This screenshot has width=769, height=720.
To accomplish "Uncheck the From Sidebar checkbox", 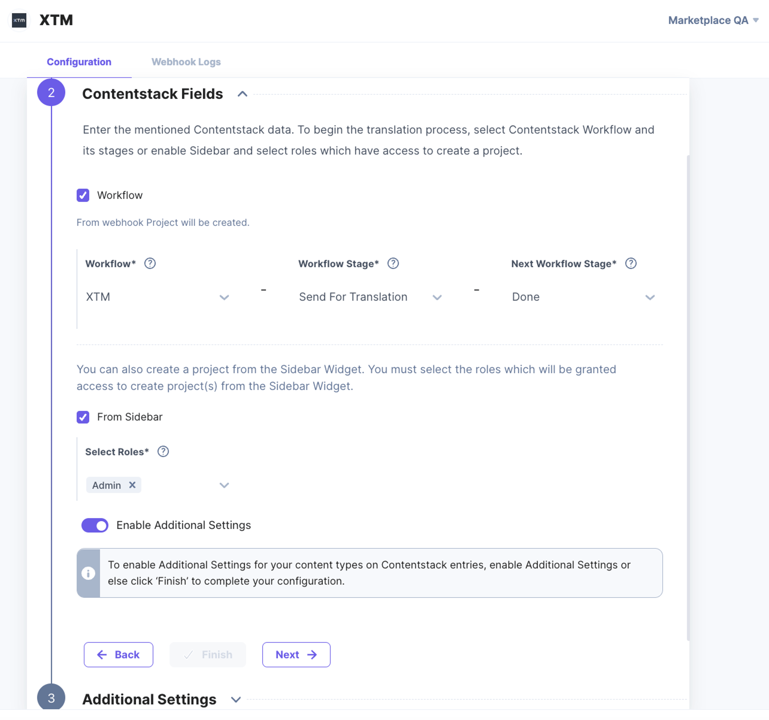I will (x=83, y=417).
